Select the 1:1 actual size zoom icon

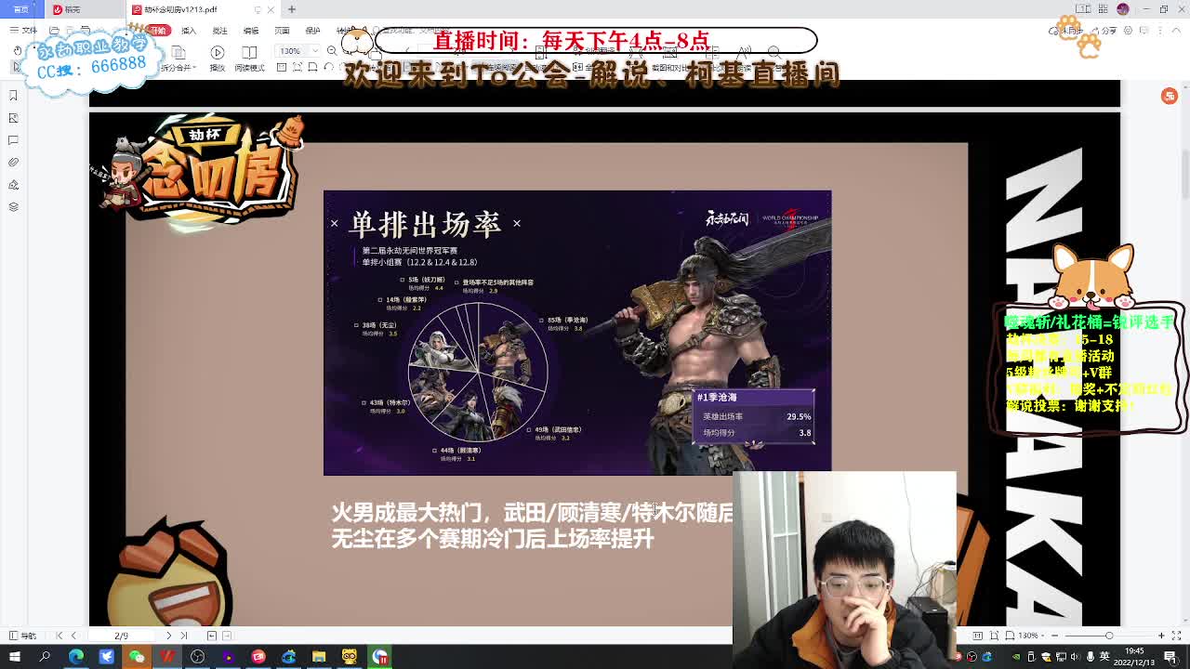tap(978, 636)
